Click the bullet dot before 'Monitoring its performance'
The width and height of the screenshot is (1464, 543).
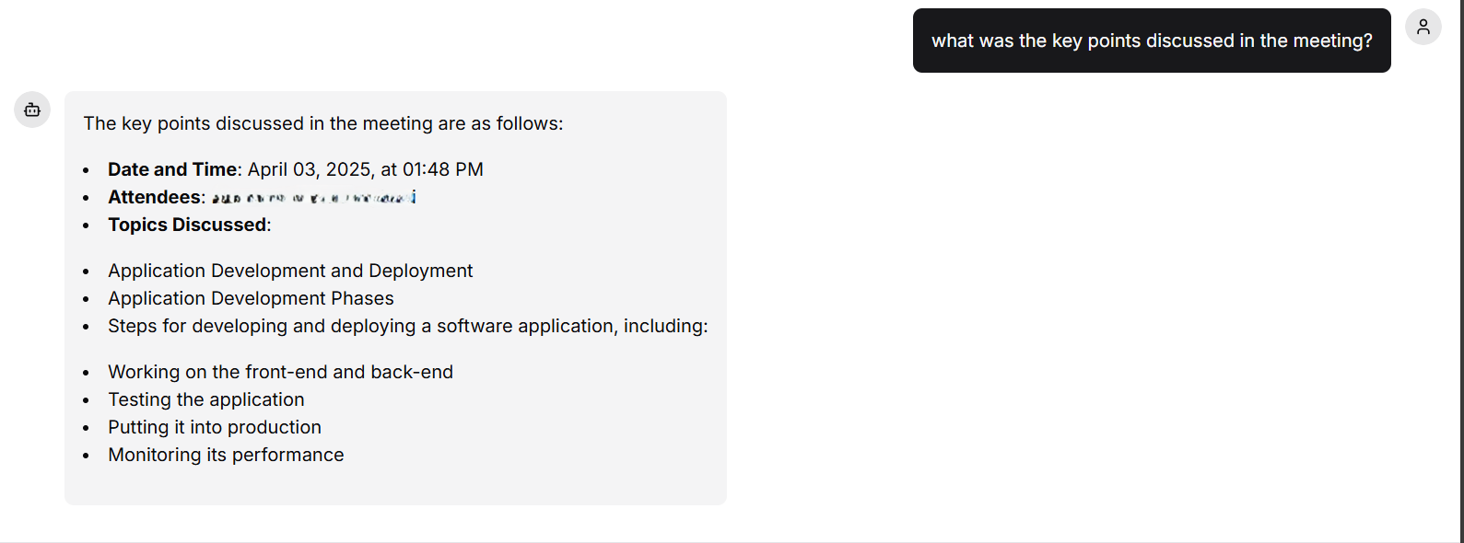(86, 456)
